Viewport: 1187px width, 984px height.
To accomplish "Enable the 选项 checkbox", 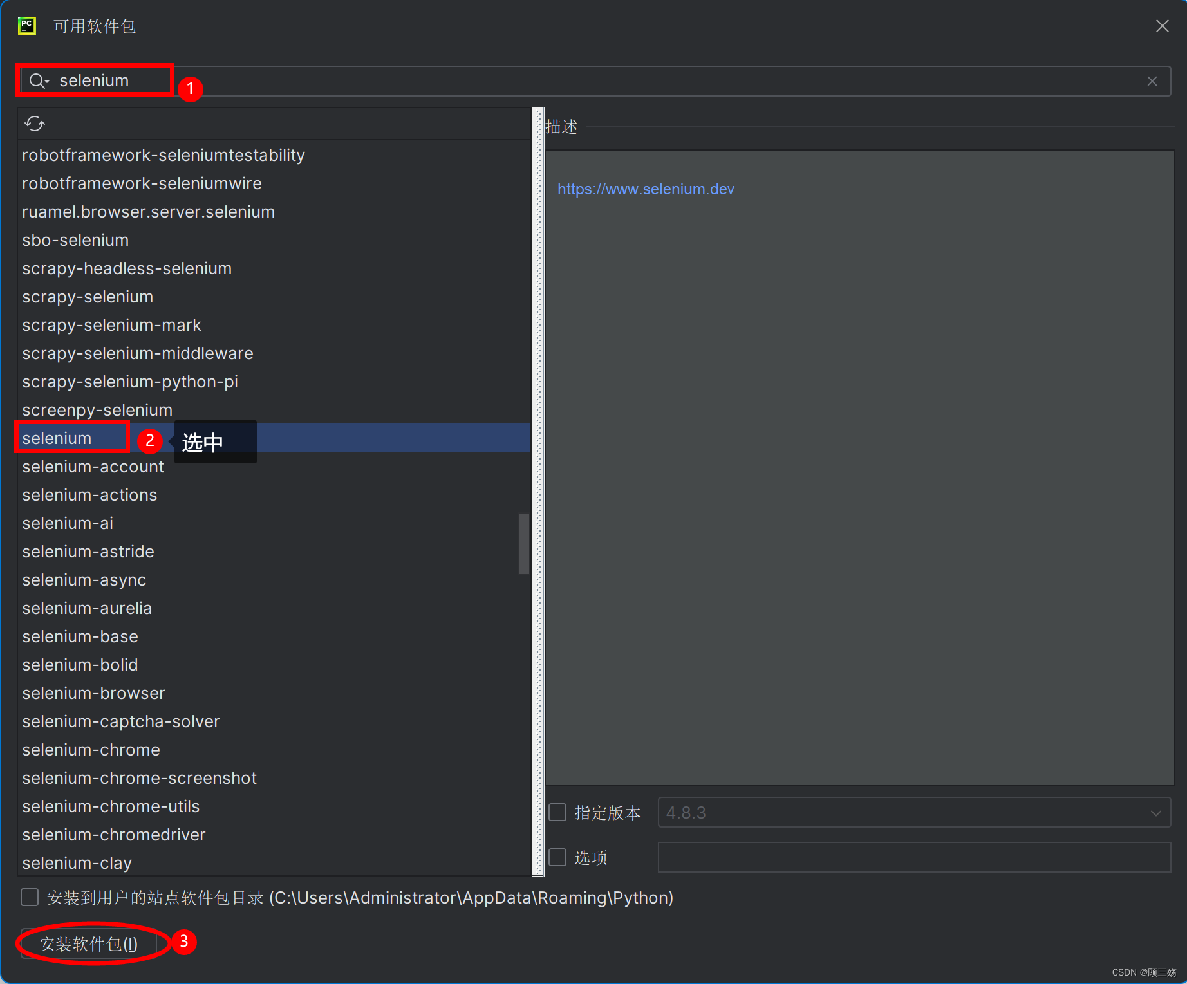I will 557,857.
